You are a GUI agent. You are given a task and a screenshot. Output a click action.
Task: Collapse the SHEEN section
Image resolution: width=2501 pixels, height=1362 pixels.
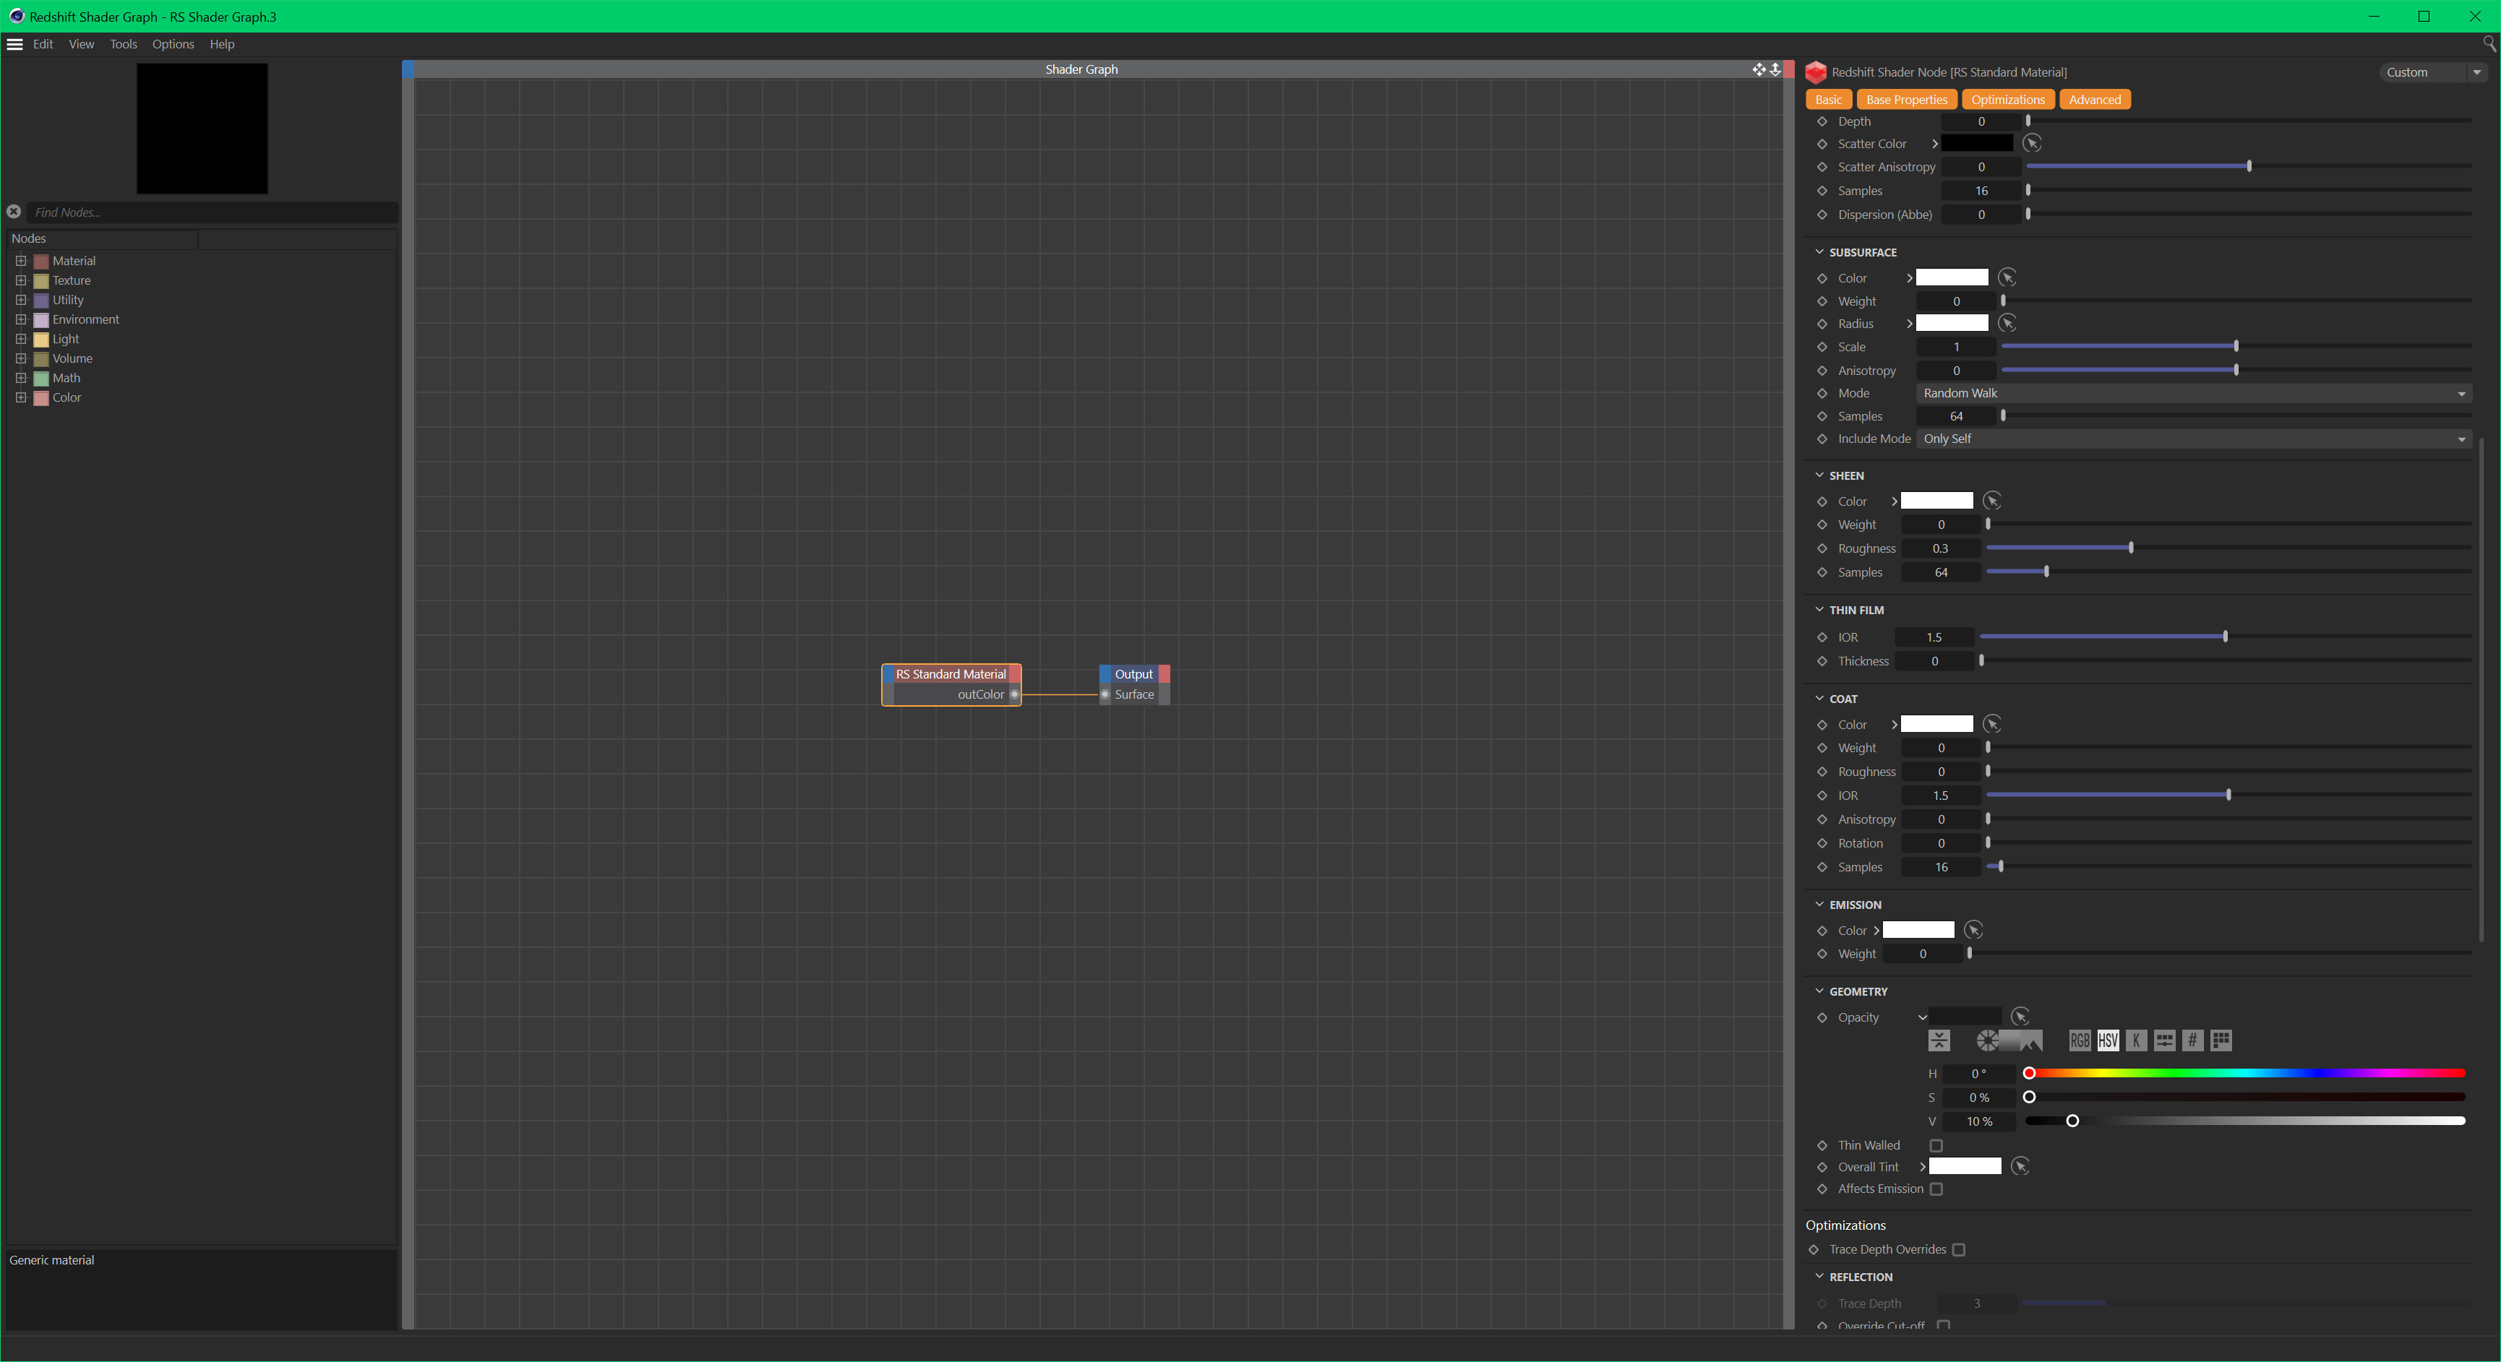point(1819,475)
